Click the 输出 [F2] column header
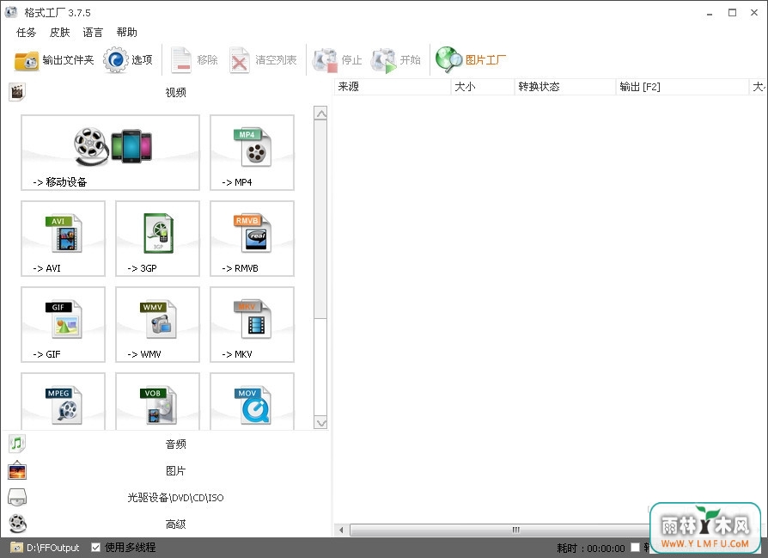Image resolution: width=768 pixels, height=558 pixels. point(682,87)
